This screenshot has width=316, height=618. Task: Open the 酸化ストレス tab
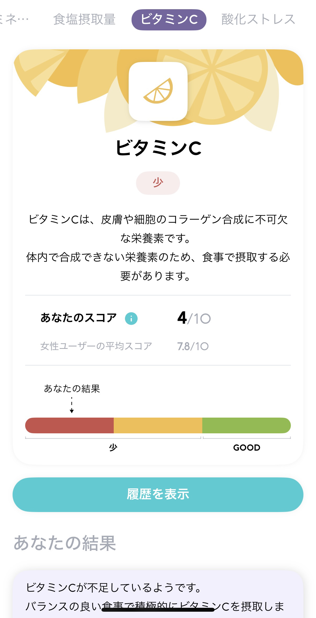(x=258, y=19)
